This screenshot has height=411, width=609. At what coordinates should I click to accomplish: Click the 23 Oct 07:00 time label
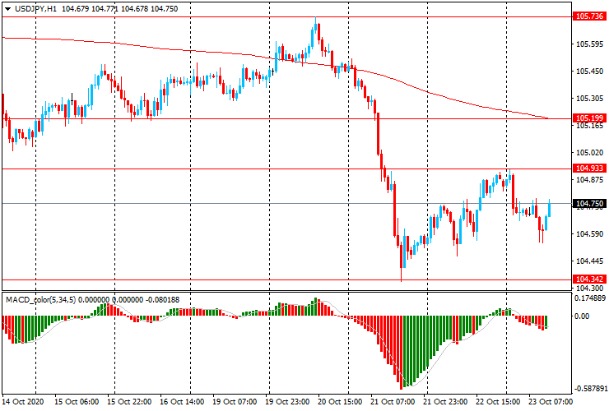click(x=551, y=401)
